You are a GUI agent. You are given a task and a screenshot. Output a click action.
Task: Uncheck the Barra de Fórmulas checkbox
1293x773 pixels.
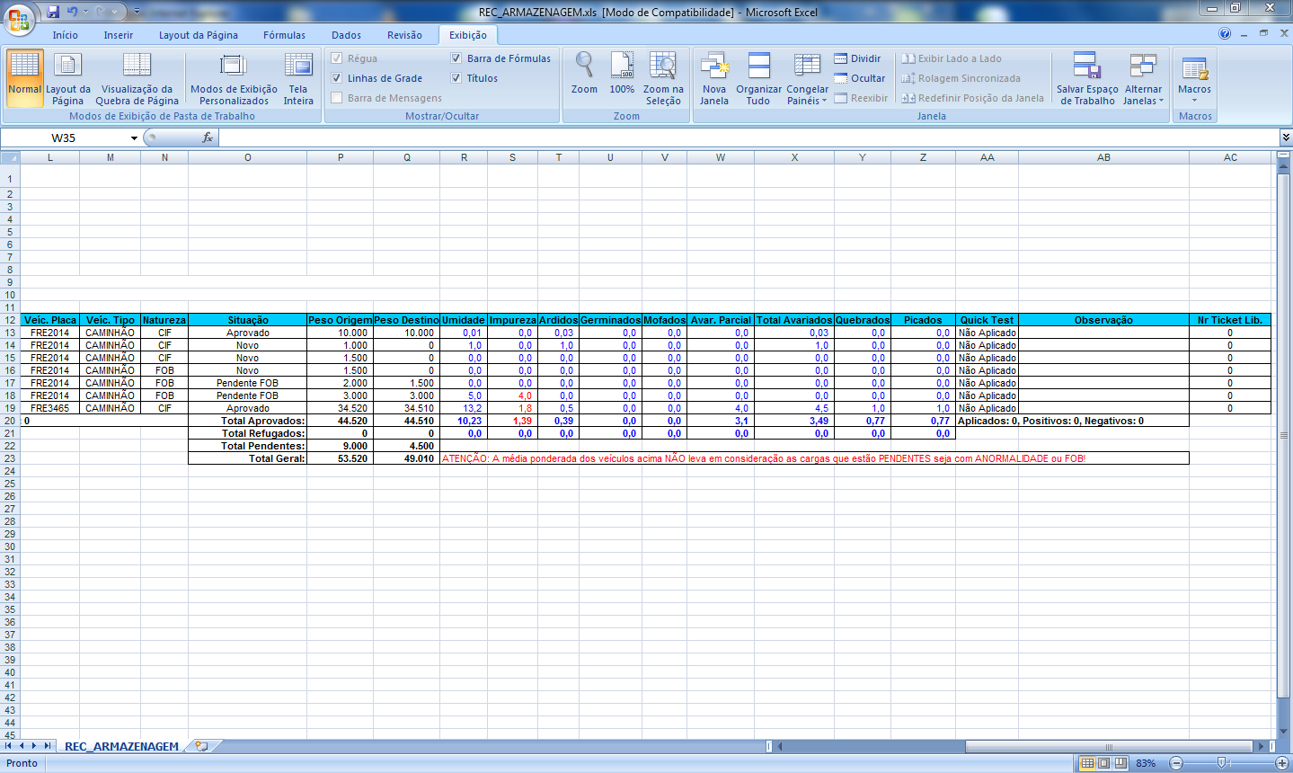coord(456,58)
